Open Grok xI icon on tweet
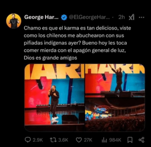 click(x=131, y=17)
